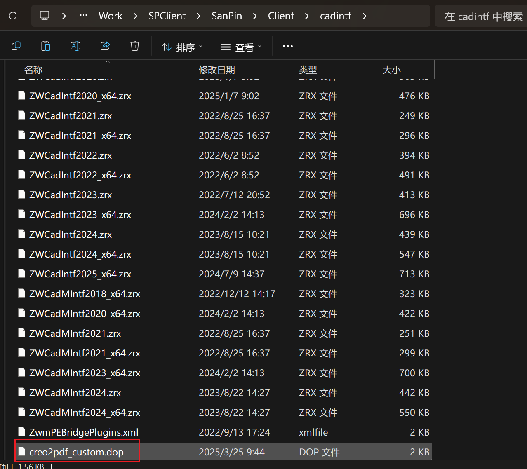Open the 排序 (Sort) dropdown

(x=182, y=47)
